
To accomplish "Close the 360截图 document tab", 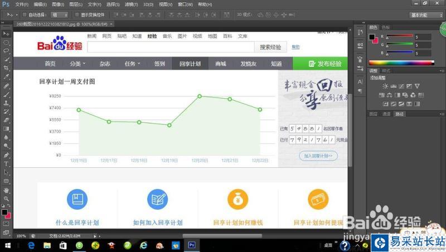I will click(111, 24).
